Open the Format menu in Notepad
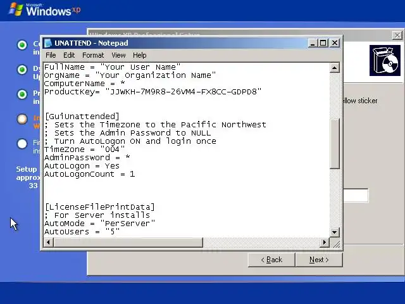 [93, 55]
